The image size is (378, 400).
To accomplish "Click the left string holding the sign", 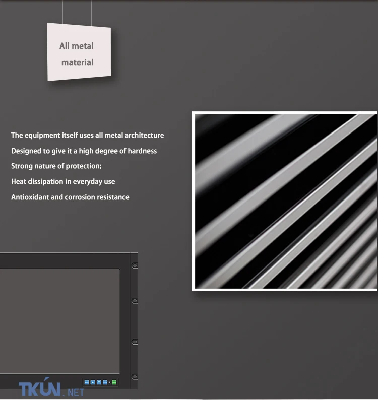I will [62, 12].
